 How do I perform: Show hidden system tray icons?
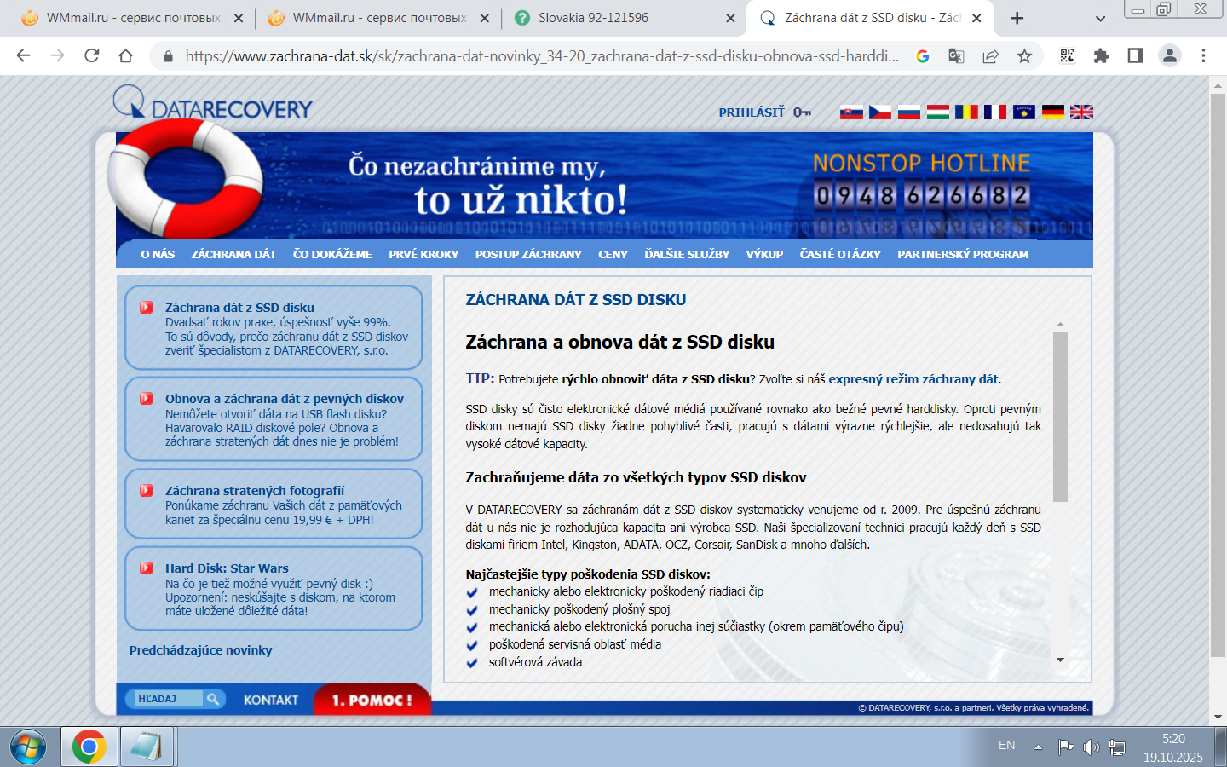point(1038,747)
